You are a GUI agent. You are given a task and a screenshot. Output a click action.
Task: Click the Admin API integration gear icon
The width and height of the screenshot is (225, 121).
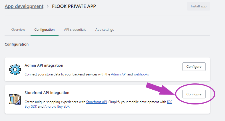pos(14,69)
